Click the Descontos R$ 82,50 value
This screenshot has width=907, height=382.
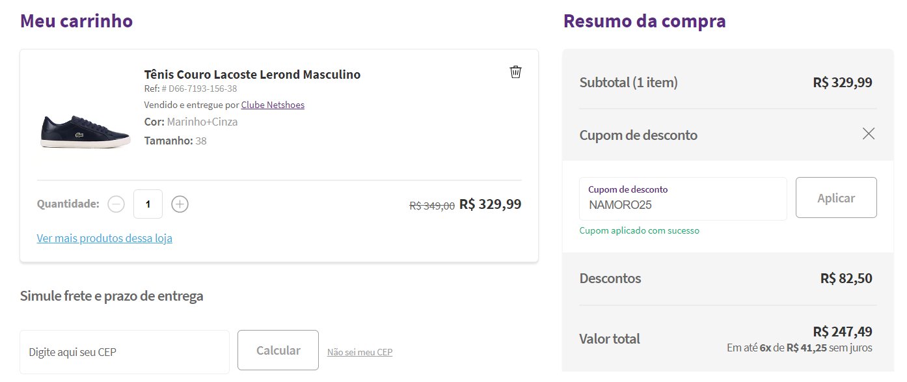(x=846, y=279)
